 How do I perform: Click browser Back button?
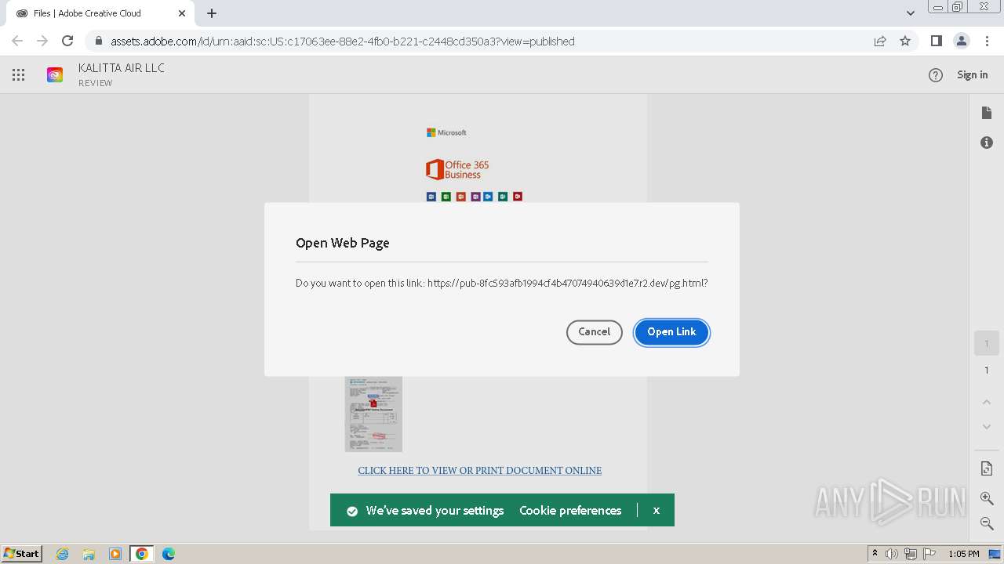coord(17,42)
